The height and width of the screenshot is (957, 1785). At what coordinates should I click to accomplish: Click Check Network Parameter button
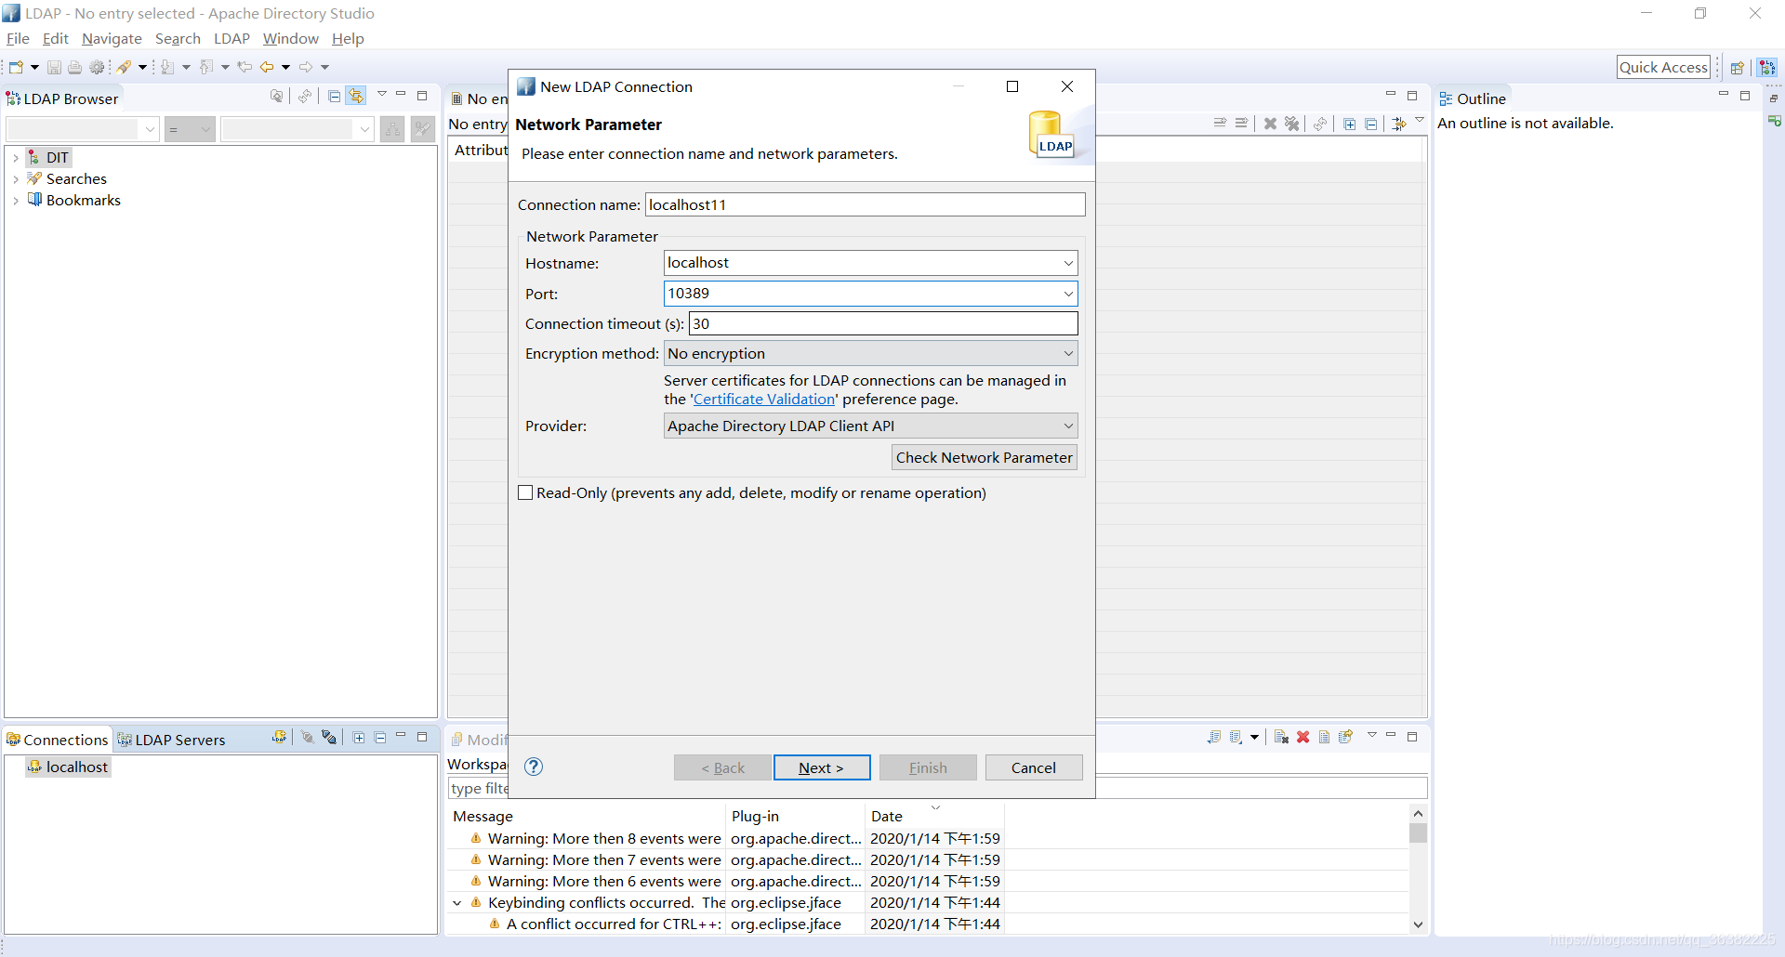click(x=985, y=457)
